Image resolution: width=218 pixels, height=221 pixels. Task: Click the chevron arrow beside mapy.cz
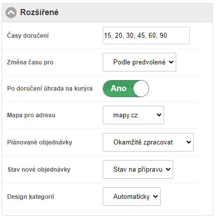tap(159, 115)
